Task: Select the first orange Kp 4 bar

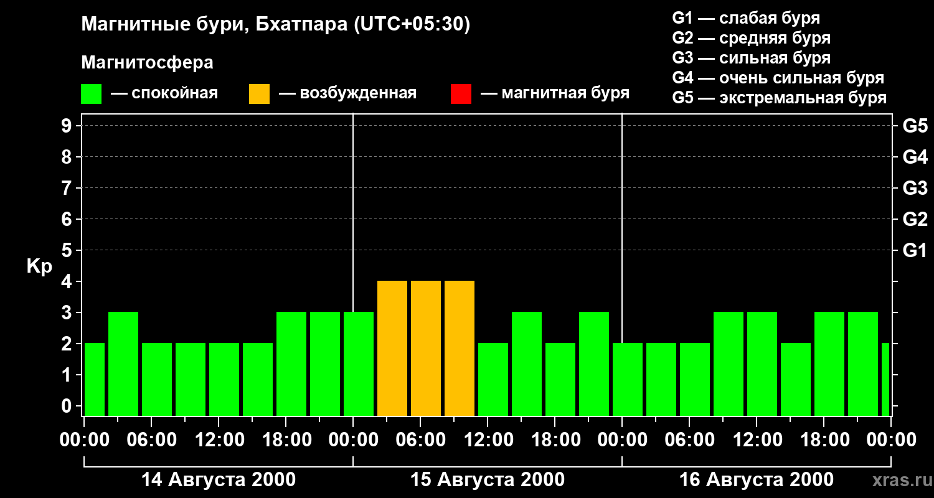Action: coord(392,349)
